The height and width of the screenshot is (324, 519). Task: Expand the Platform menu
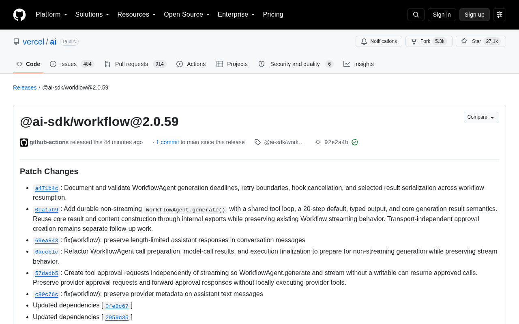51,15
